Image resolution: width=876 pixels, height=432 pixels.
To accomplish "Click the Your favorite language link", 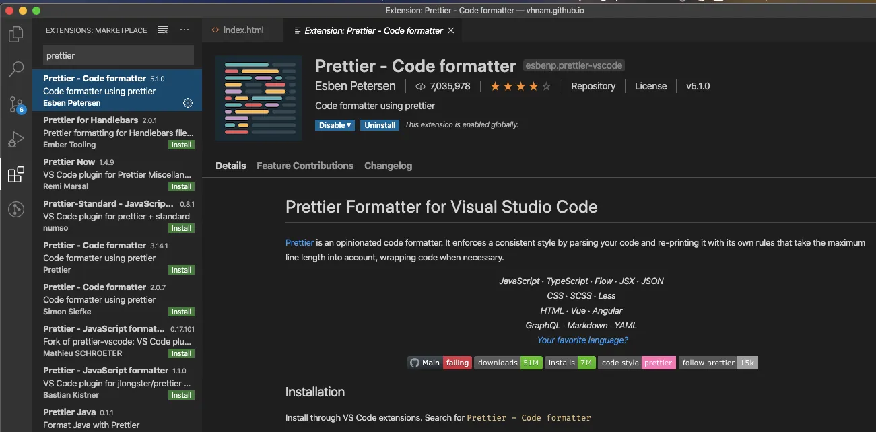I will coord(582,340).
